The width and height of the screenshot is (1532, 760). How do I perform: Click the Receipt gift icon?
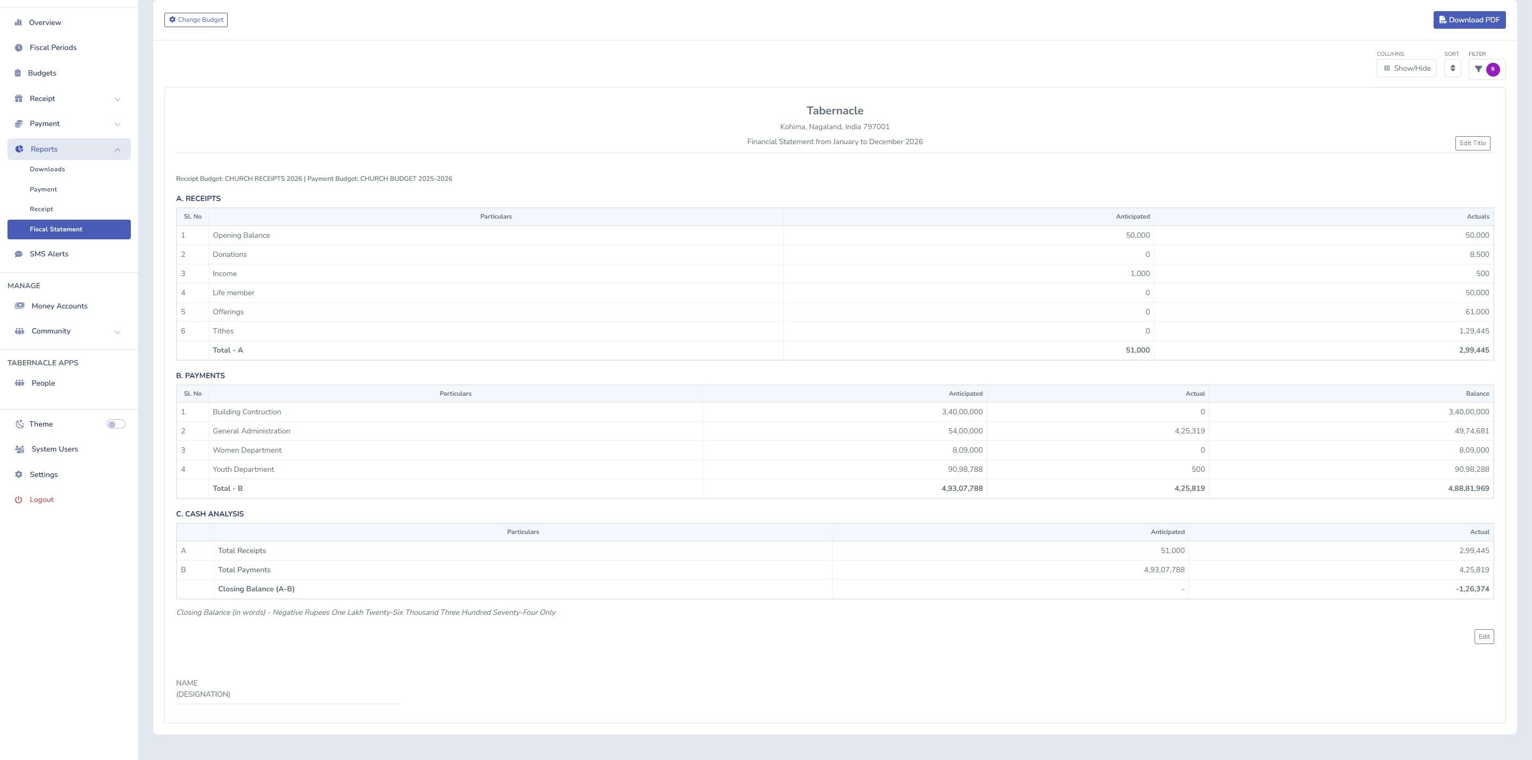coord(19,99)
